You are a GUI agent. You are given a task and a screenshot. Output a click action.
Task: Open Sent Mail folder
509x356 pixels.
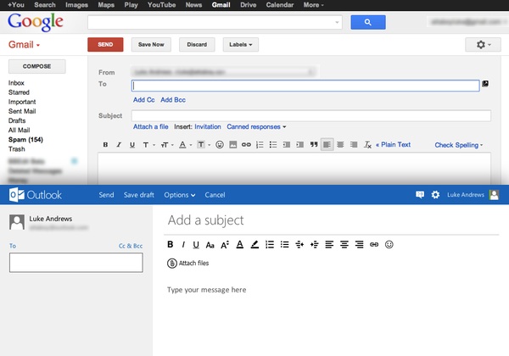(22, 111)
